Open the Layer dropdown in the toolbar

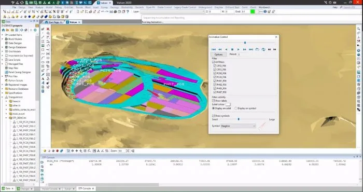coord(172,11)
